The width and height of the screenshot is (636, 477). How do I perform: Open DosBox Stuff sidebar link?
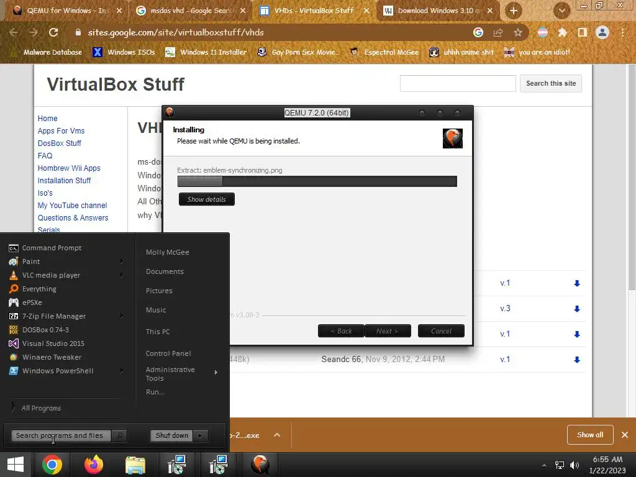pyautogui.click(x=59, y=143)
